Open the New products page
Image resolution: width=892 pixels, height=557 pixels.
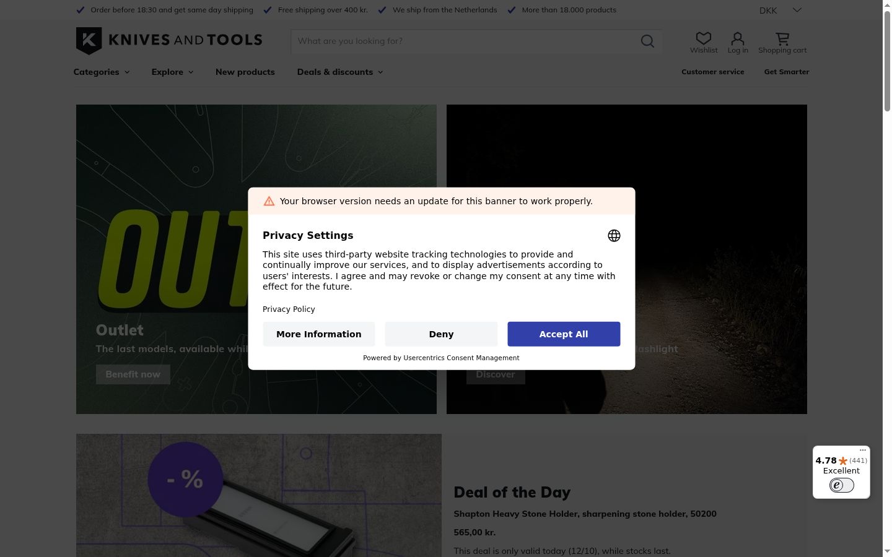(245, 72)
